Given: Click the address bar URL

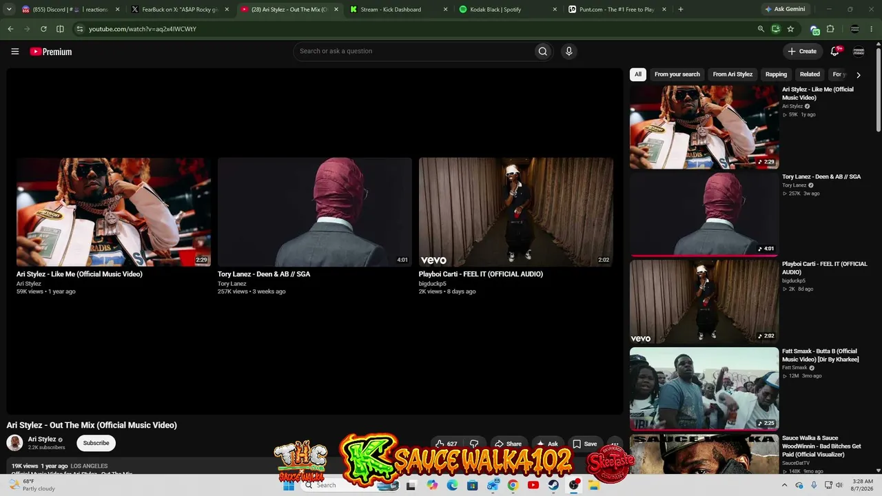Looking at the screenshot, I should point(143,29).
